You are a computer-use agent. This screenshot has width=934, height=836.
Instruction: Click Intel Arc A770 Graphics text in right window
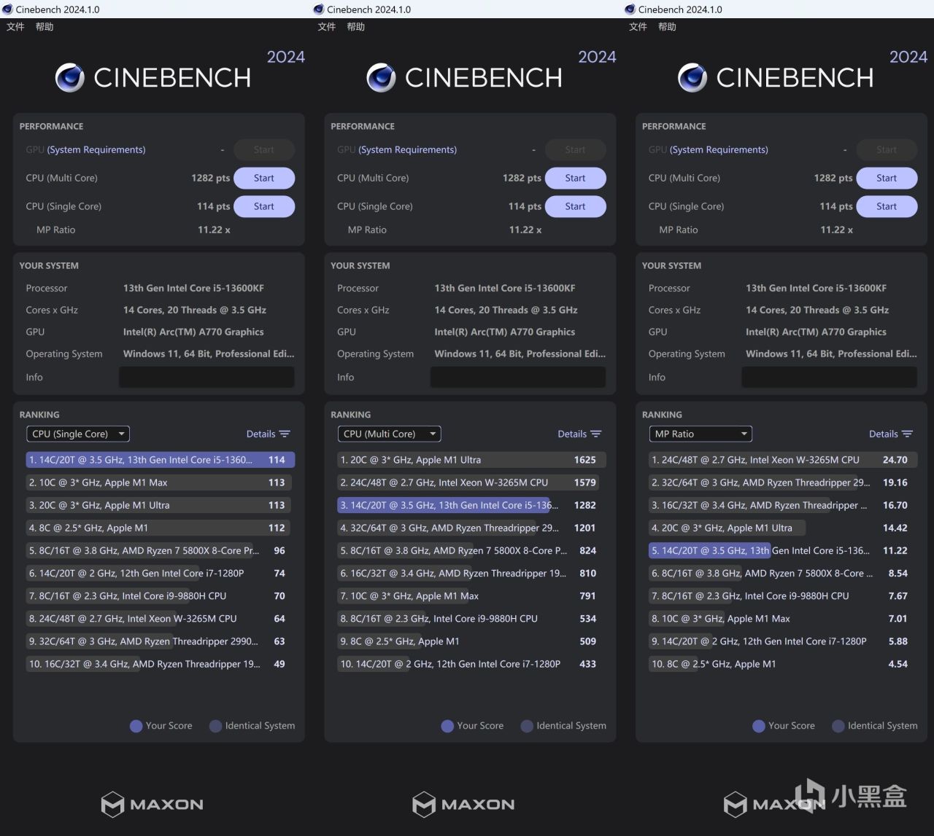click(816, 332)
